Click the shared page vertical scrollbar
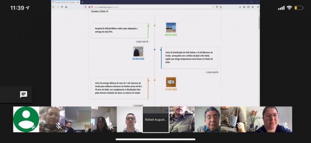The height and width of the screenshot is (143, 311). pyautogui.click(x=259, y=23)
